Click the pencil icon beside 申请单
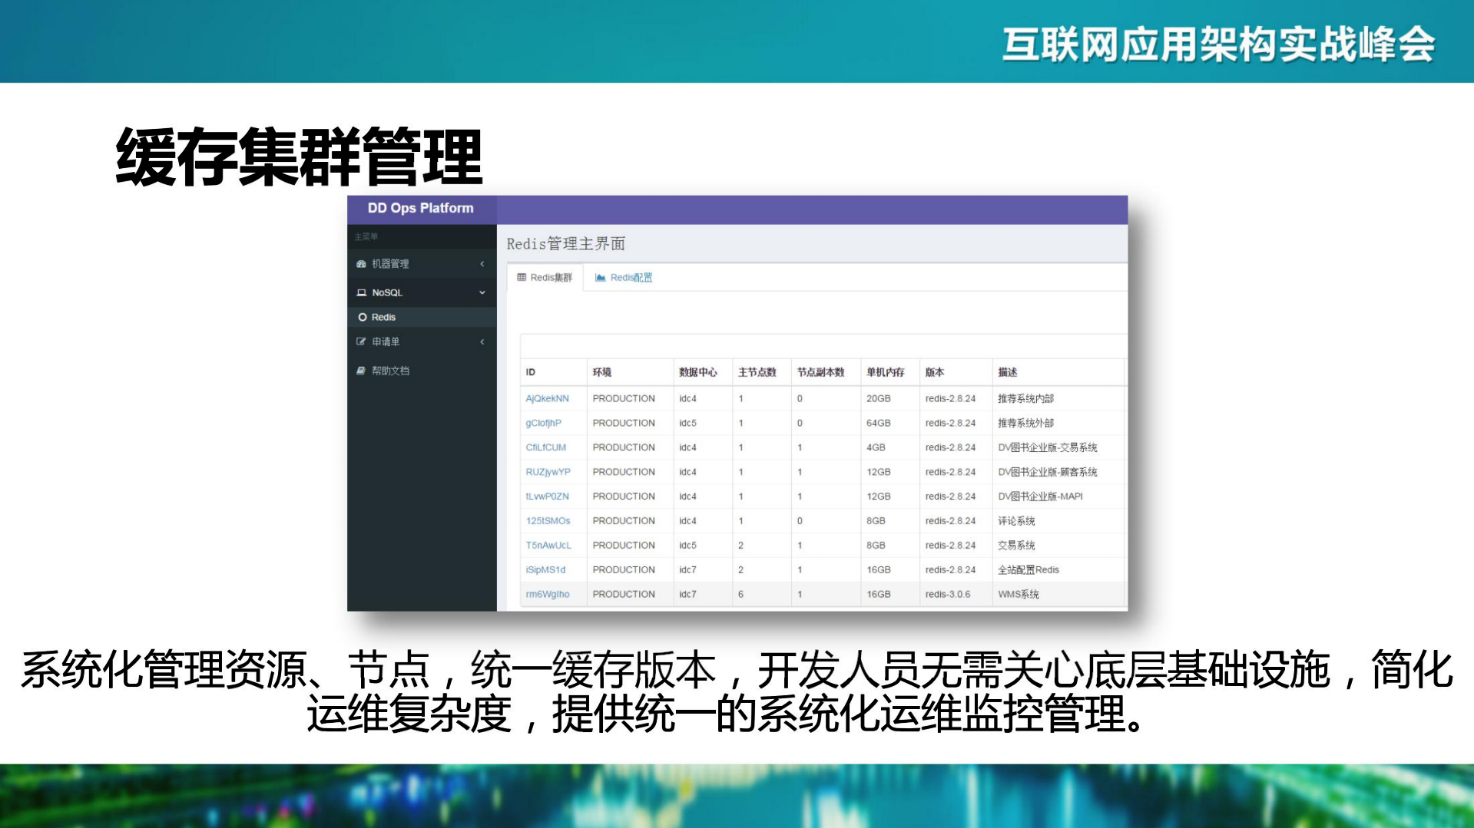 361,341
